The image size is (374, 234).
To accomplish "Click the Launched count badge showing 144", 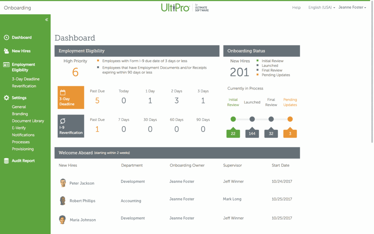I will 252,133.
